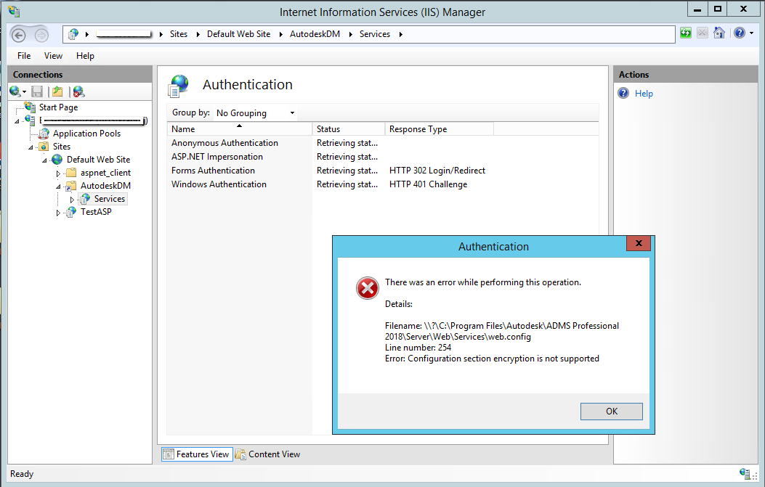This screenshot has width=765, height=487.
Task: Click the Stop icon in the address toolbar
Action: pos(702,33)
